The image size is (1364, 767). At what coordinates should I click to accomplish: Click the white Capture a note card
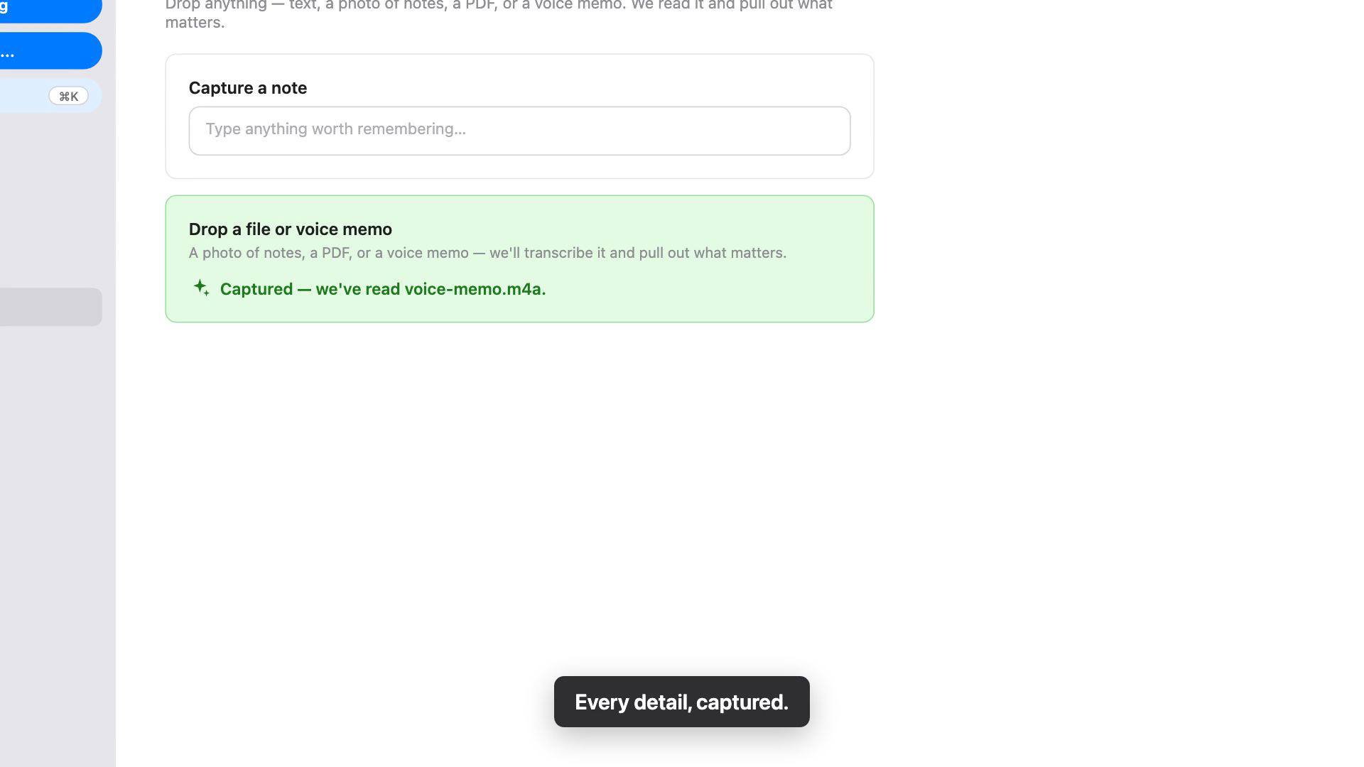click(519, 116)
